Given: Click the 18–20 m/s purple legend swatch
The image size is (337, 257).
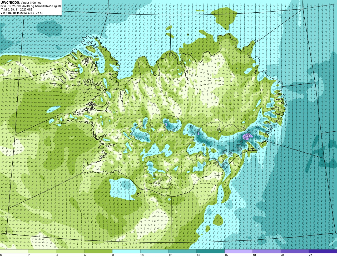Looking at the screenshot, I should [x=267, y=251].
